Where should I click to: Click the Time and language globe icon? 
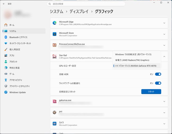tap(6, 68)
